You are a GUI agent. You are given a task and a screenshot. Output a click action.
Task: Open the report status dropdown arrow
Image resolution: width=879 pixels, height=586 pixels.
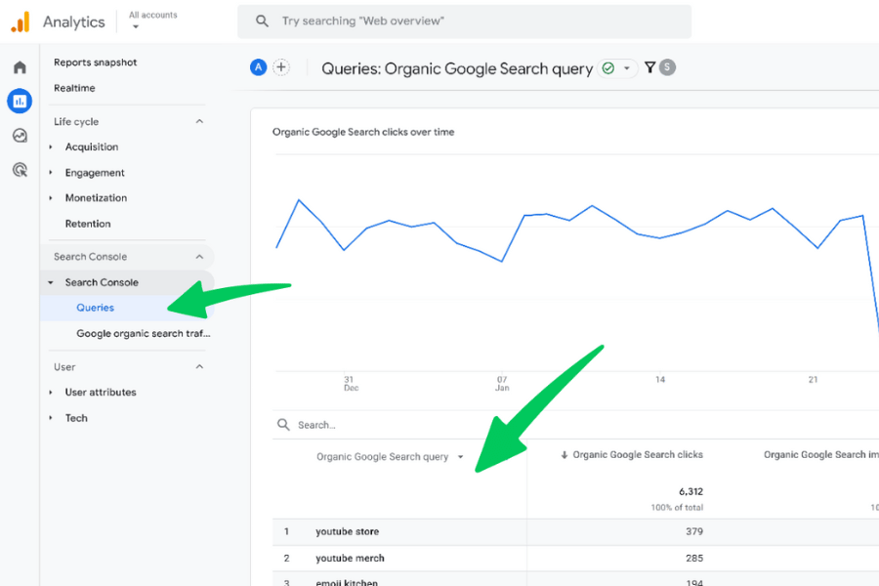click(x=627, y=68)
